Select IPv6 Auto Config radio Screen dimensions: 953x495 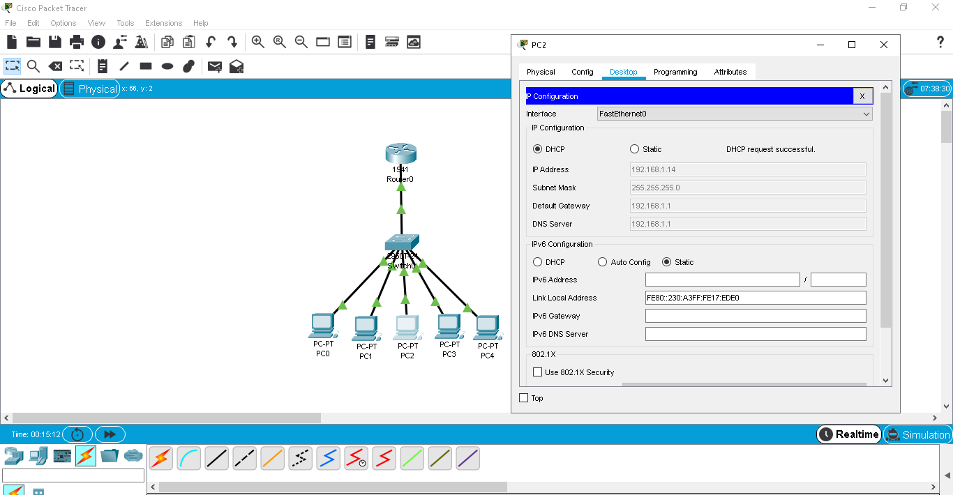[x=603, y=262]
